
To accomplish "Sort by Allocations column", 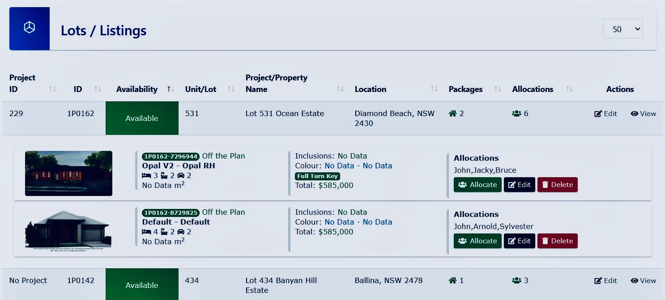I will 569,89.
